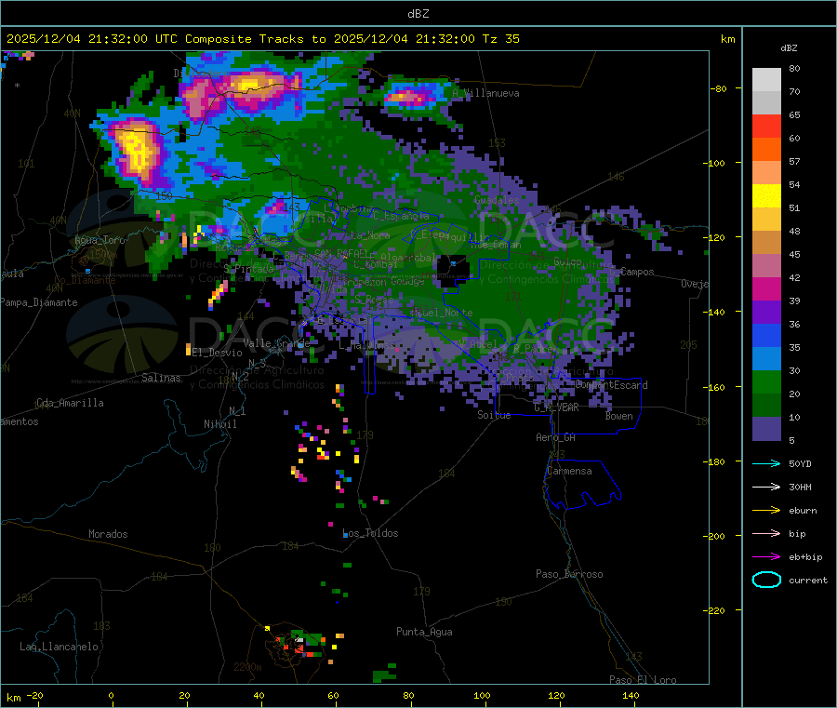Click the '100' tick on bottom axis
Screen dimensions: 837x708
coord(482,695)
